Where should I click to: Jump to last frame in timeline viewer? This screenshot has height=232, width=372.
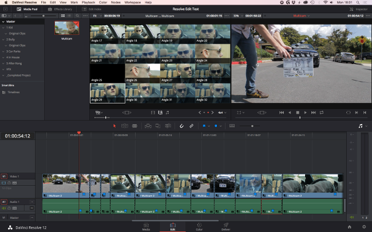tap(314, 113)
